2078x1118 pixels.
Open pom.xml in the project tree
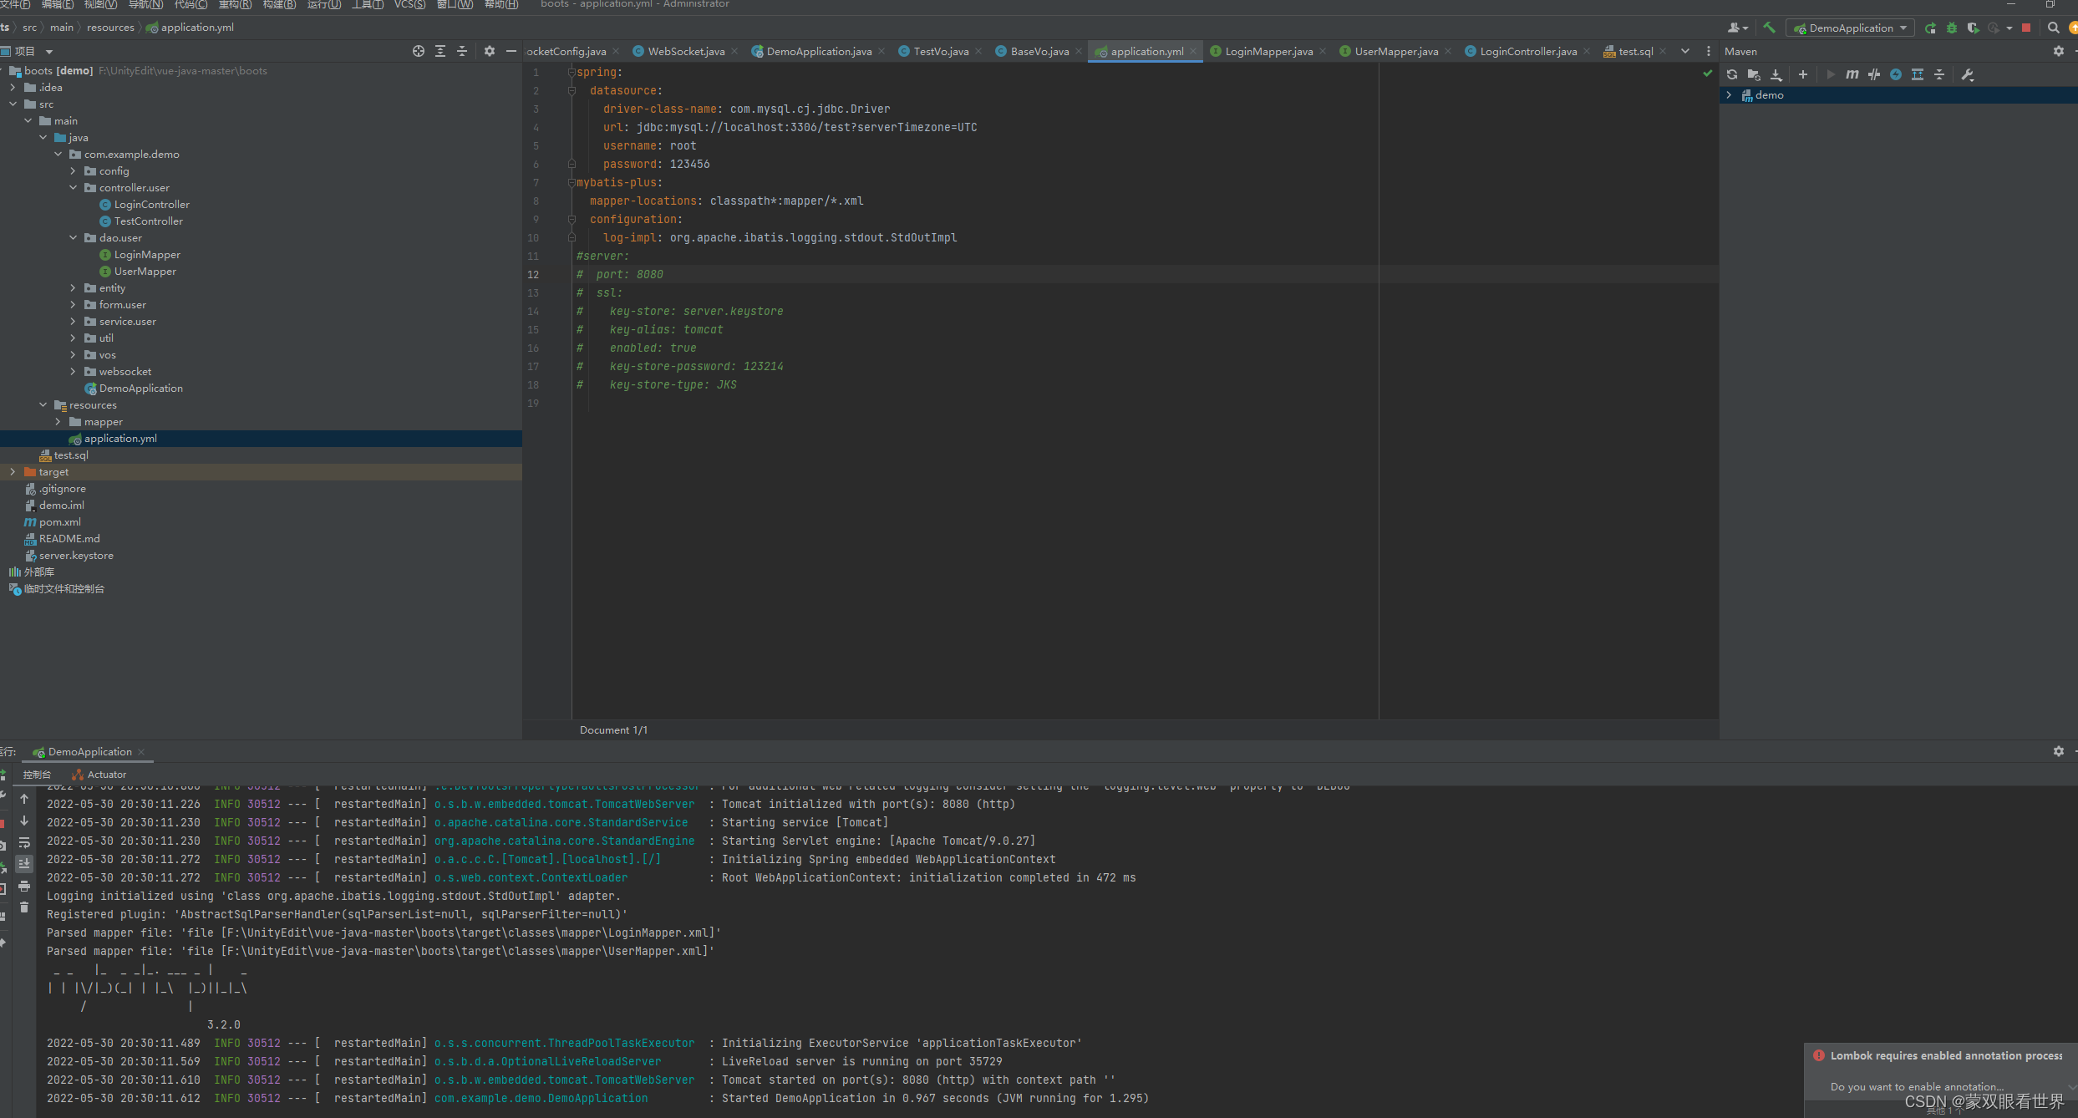pos(59,522)
